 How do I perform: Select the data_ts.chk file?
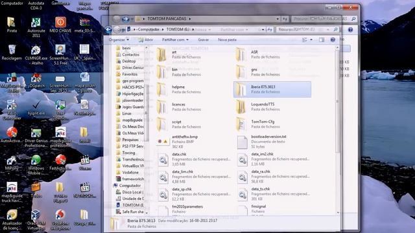click(273, 194)
